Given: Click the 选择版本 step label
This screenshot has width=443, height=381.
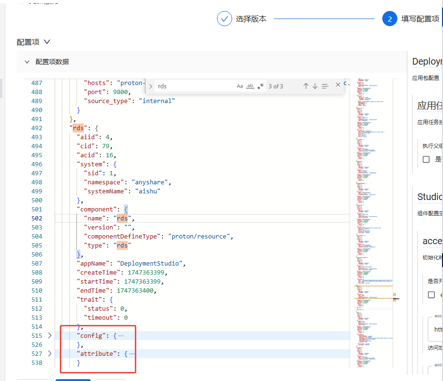Looking at the screenshot, I should pos(251,19).
